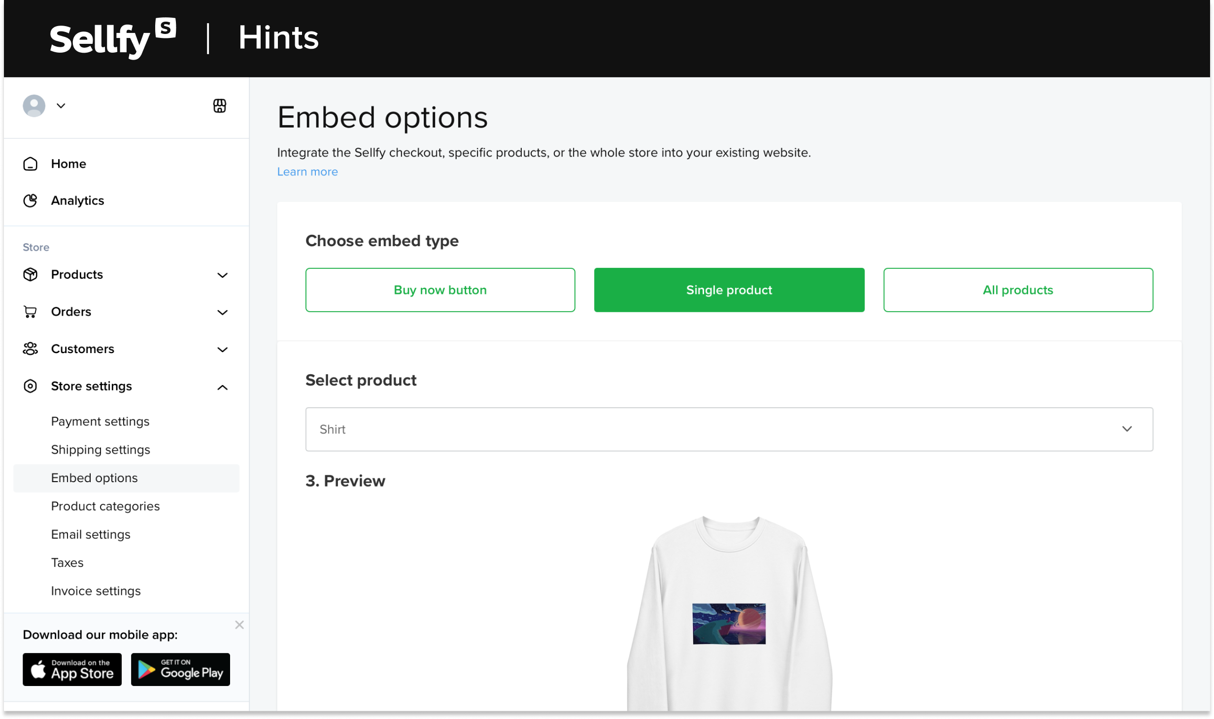Click the Store Settings gear icon

pos(31,386)
